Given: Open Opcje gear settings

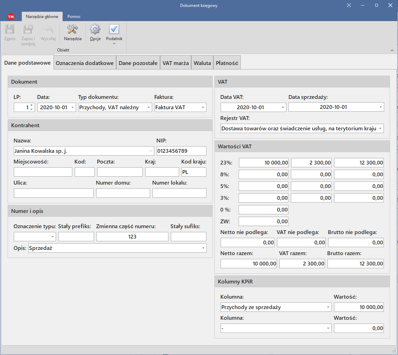Looking at the screenshot, I should 95,30.
